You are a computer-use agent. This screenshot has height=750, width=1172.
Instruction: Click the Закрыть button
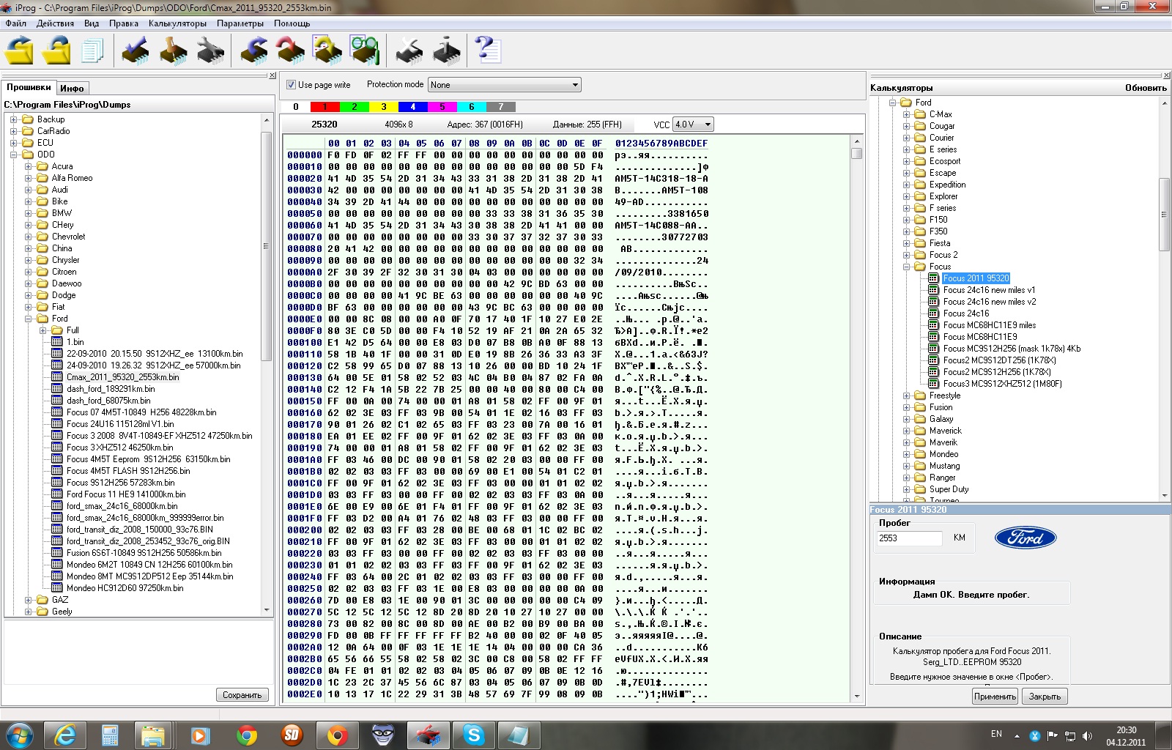[1045, 697]
